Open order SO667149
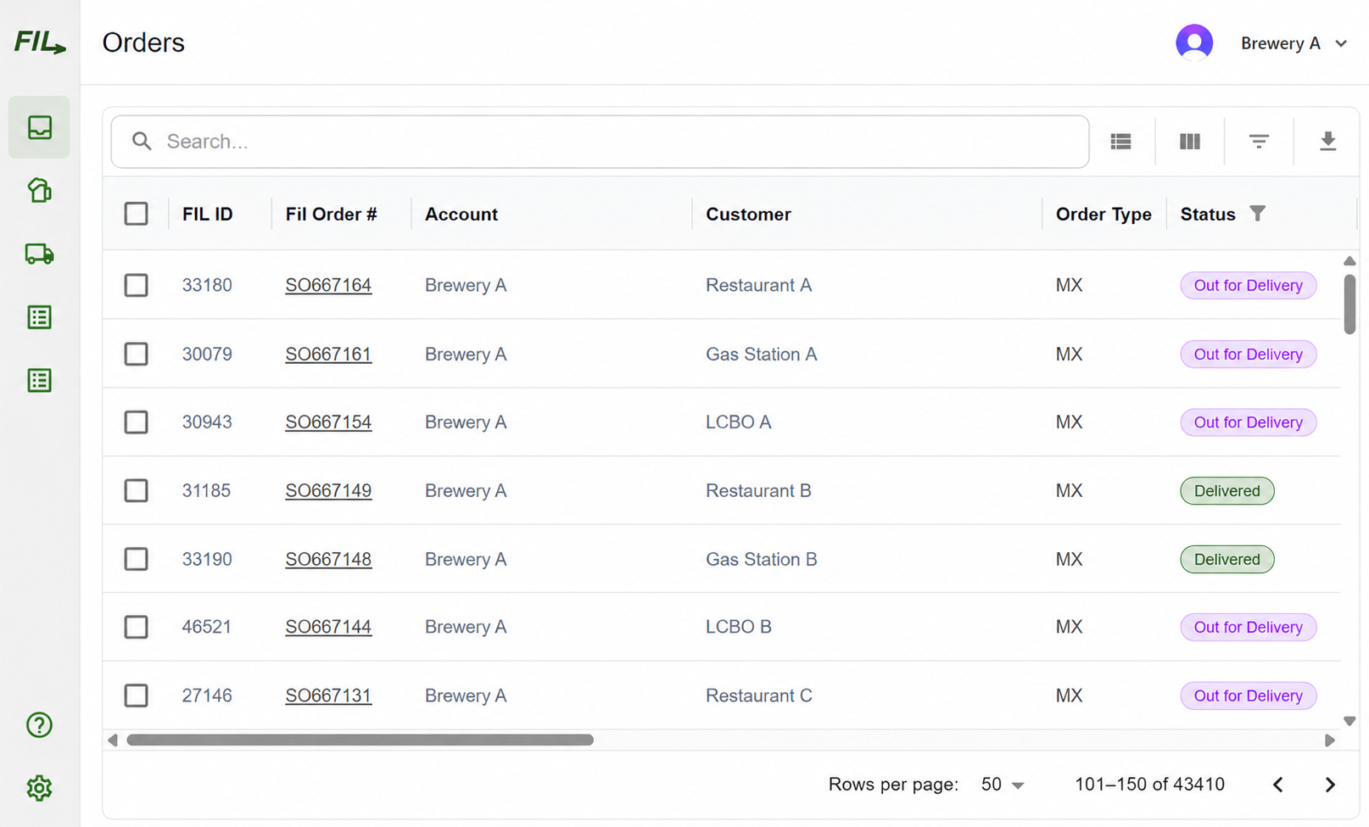The image size is (1369, 827). (x=328, y=490)
